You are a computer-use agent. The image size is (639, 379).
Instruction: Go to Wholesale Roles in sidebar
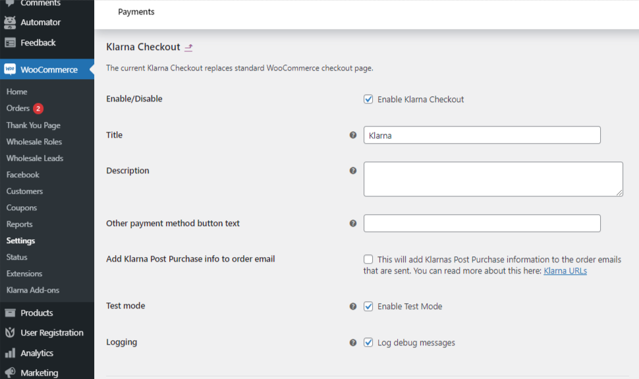(34, 142)
